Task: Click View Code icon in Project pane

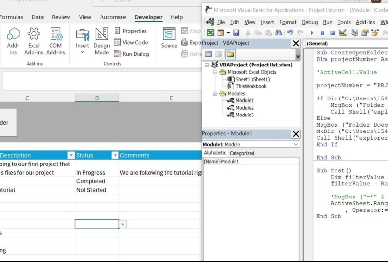Action: (209, 54)
